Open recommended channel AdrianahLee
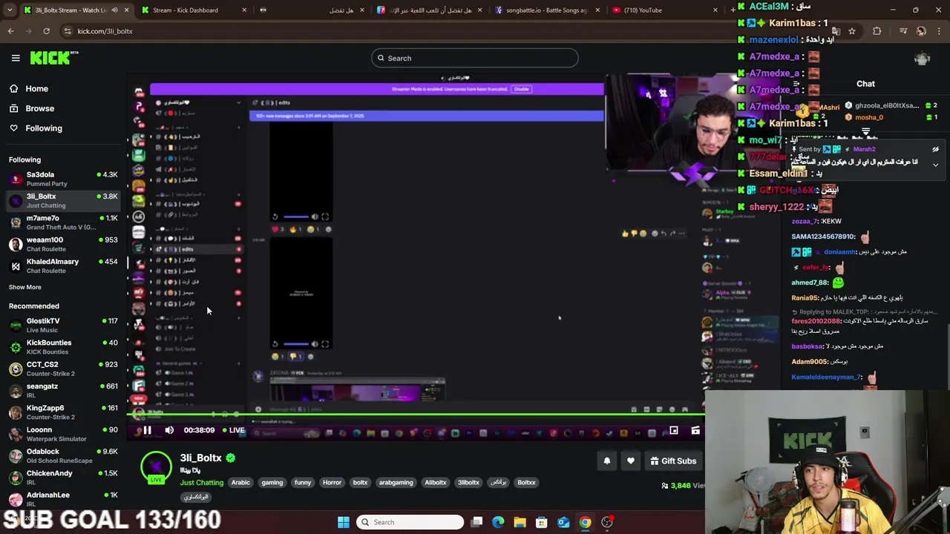This screenshot has height=534, width=950. [x=63, y=498]
